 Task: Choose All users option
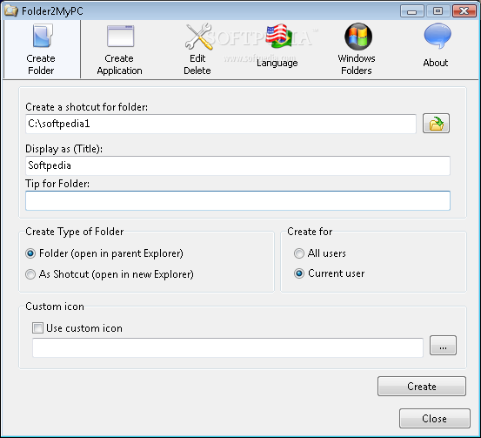click(320, 253)
